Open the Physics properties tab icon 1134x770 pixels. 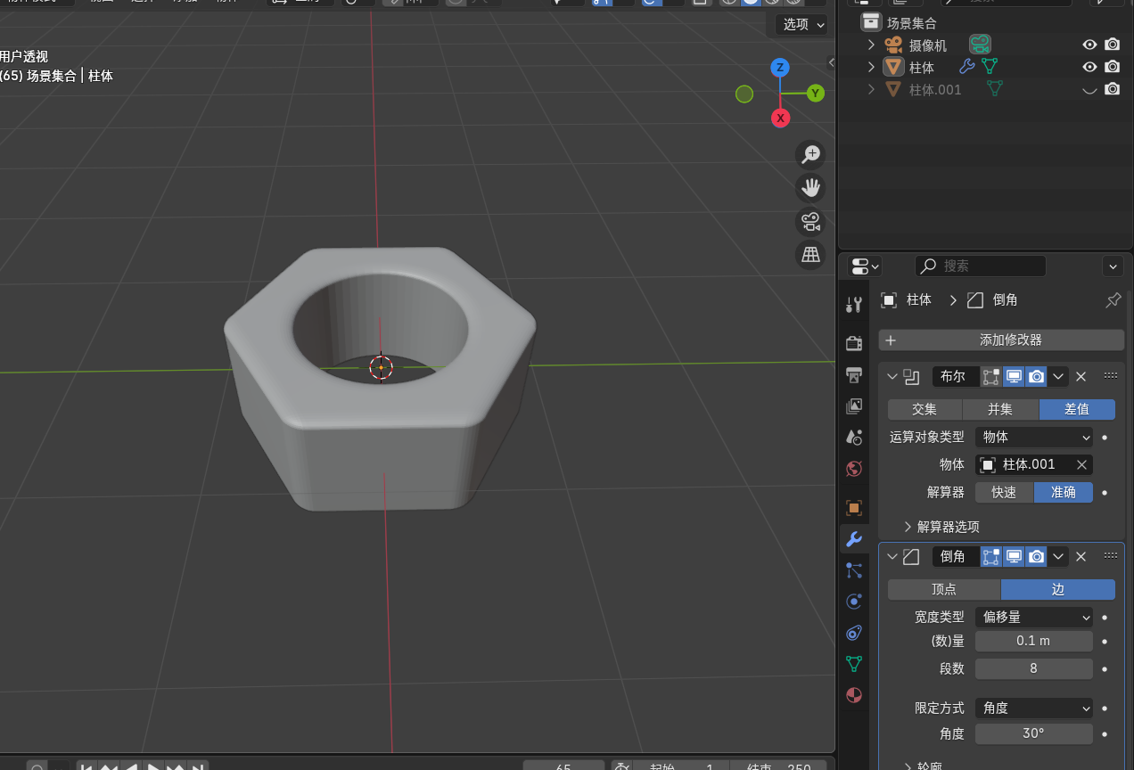[854, 602]
